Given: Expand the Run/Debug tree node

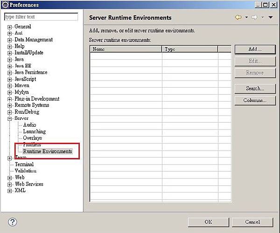Looking at the screenshot, I should pos(9,112).
